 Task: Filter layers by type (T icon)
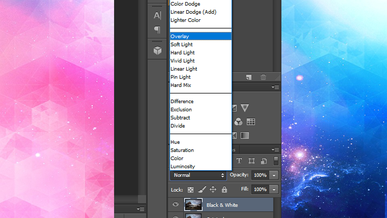tap(239, 161)
